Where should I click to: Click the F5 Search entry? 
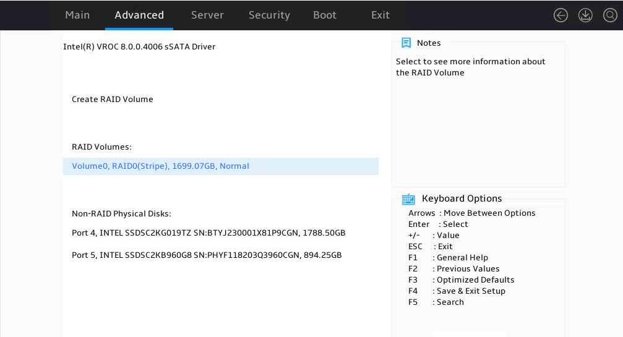pos(436,302)
